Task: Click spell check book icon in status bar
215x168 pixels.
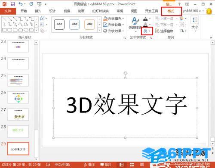Action: pos(48,165)
